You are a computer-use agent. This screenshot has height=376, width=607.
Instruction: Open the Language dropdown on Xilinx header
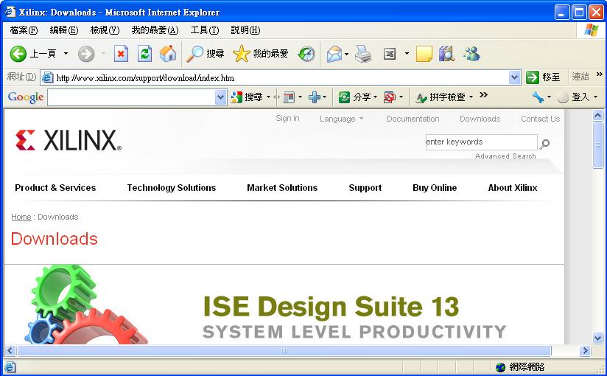[341, 119]
